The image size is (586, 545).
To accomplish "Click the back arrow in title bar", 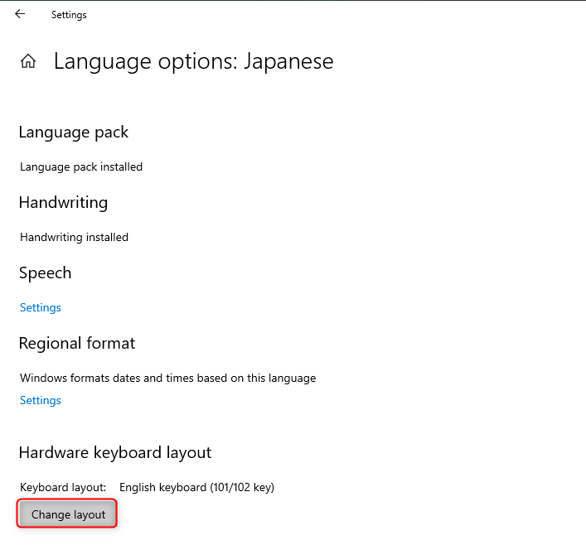I will 20,14.
